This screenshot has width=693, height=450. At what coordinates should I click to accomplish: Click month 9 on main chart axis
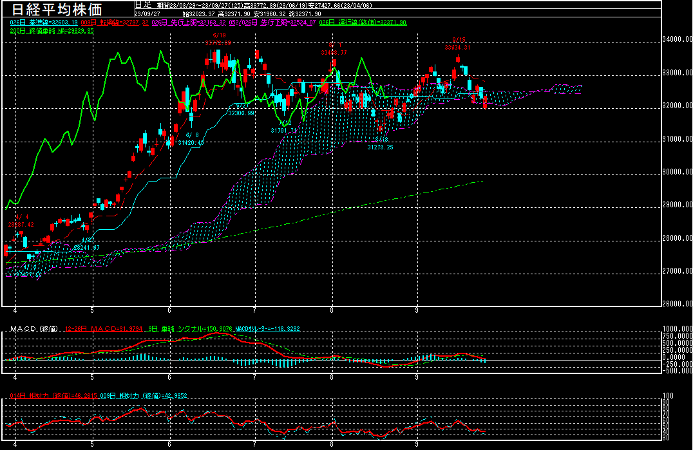417,310
